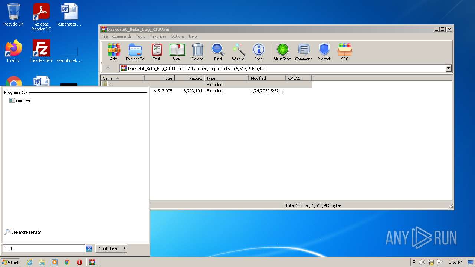Viewport: 475px width, 267px height.
Task: Open the Wizard tool
Action: (238, 52)
